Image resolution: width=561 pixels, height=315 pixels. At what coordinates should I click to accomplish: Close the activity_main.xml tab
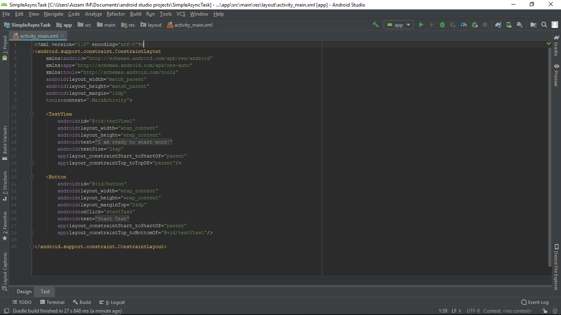(x=62, y=36)
